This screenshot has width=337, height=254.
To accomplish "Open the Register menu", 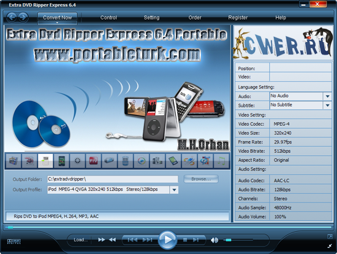I will tap(238, 18).
